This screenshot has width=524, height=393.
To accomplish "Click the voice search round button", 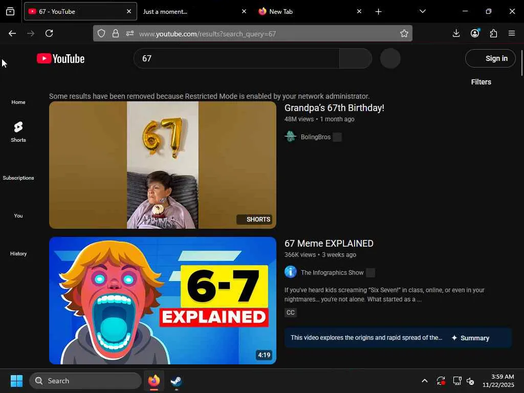I will pos(390,58).
